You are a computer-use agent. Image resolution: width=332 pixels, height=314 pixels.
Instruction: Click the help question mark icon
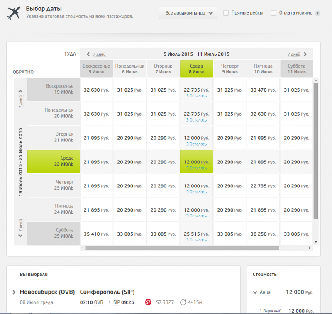[x=317, y=13]
